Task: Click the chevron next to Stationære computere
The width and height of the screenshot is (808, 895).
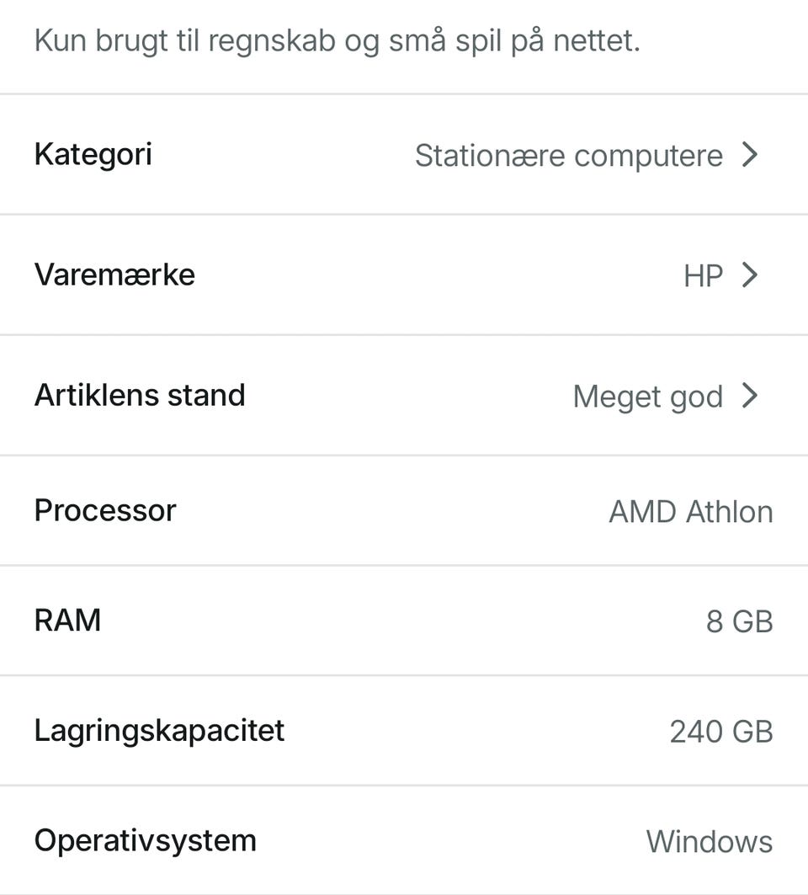Action: tap(750, 155)
